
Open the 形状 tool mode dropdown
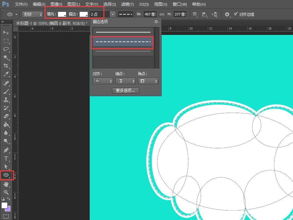pyautogui.click(x=32, y=14)
